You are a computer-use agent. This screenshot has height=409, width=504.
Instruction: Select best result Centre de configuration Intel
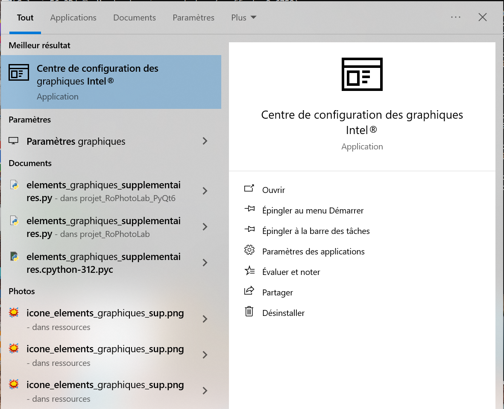point(111,82)
